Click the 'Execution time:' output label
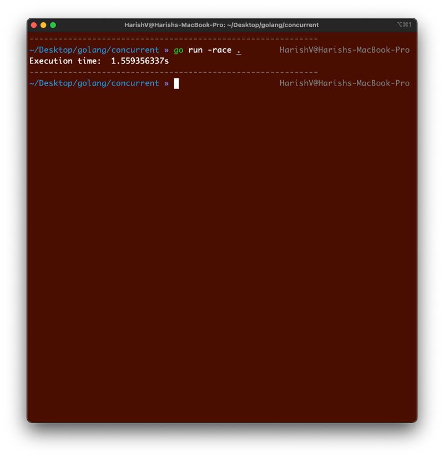 coord(65,61)
